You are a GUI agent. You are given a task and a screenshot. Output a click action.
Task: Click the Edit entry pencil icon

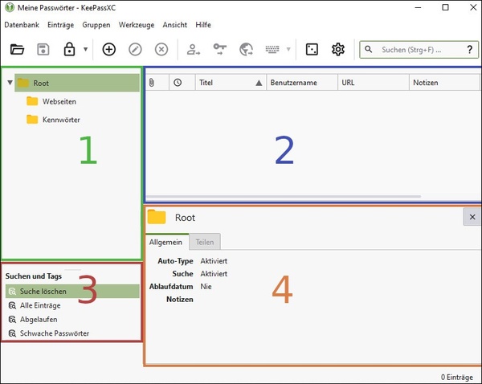pos(135,49)
